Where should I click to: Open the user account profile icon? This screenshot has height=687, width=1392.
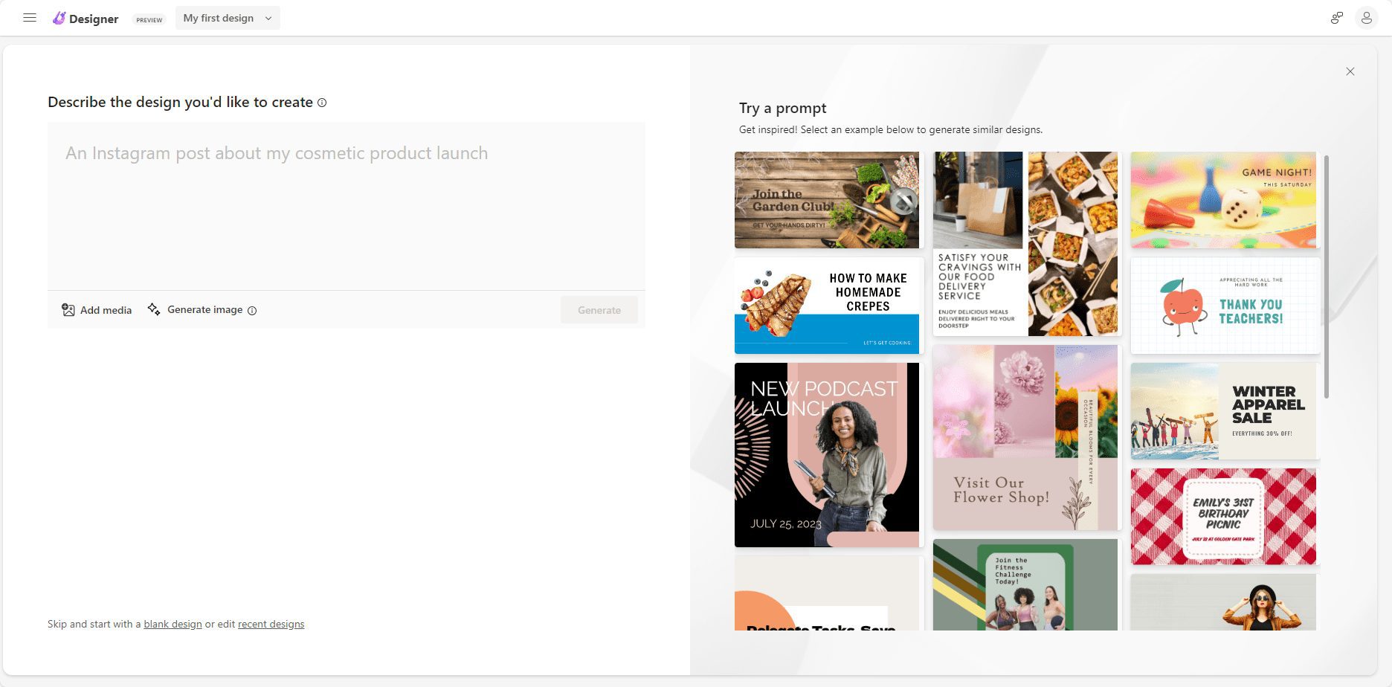click(1367, 18)
